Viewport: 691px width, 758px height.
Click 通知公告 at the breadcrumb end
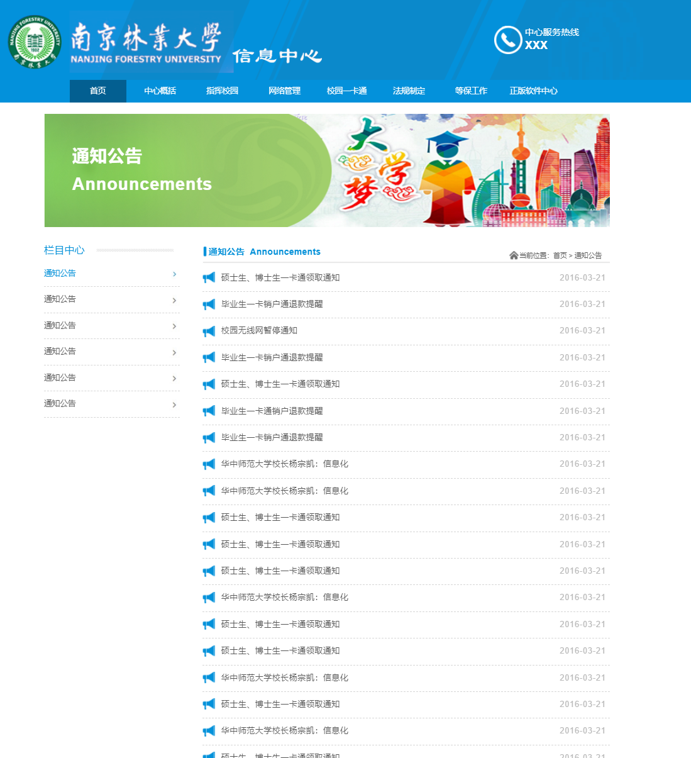coord(588,255)
